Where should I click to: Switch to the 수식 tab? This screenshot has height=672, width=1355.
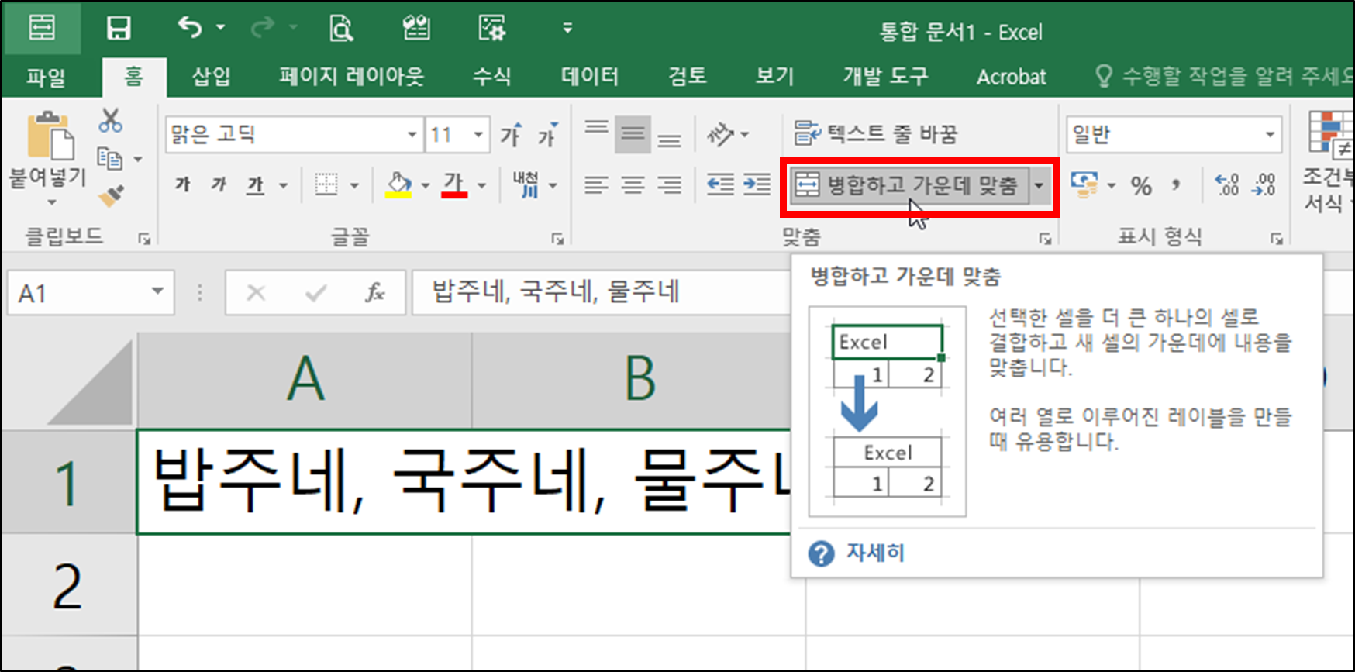(x=492, y=77)
